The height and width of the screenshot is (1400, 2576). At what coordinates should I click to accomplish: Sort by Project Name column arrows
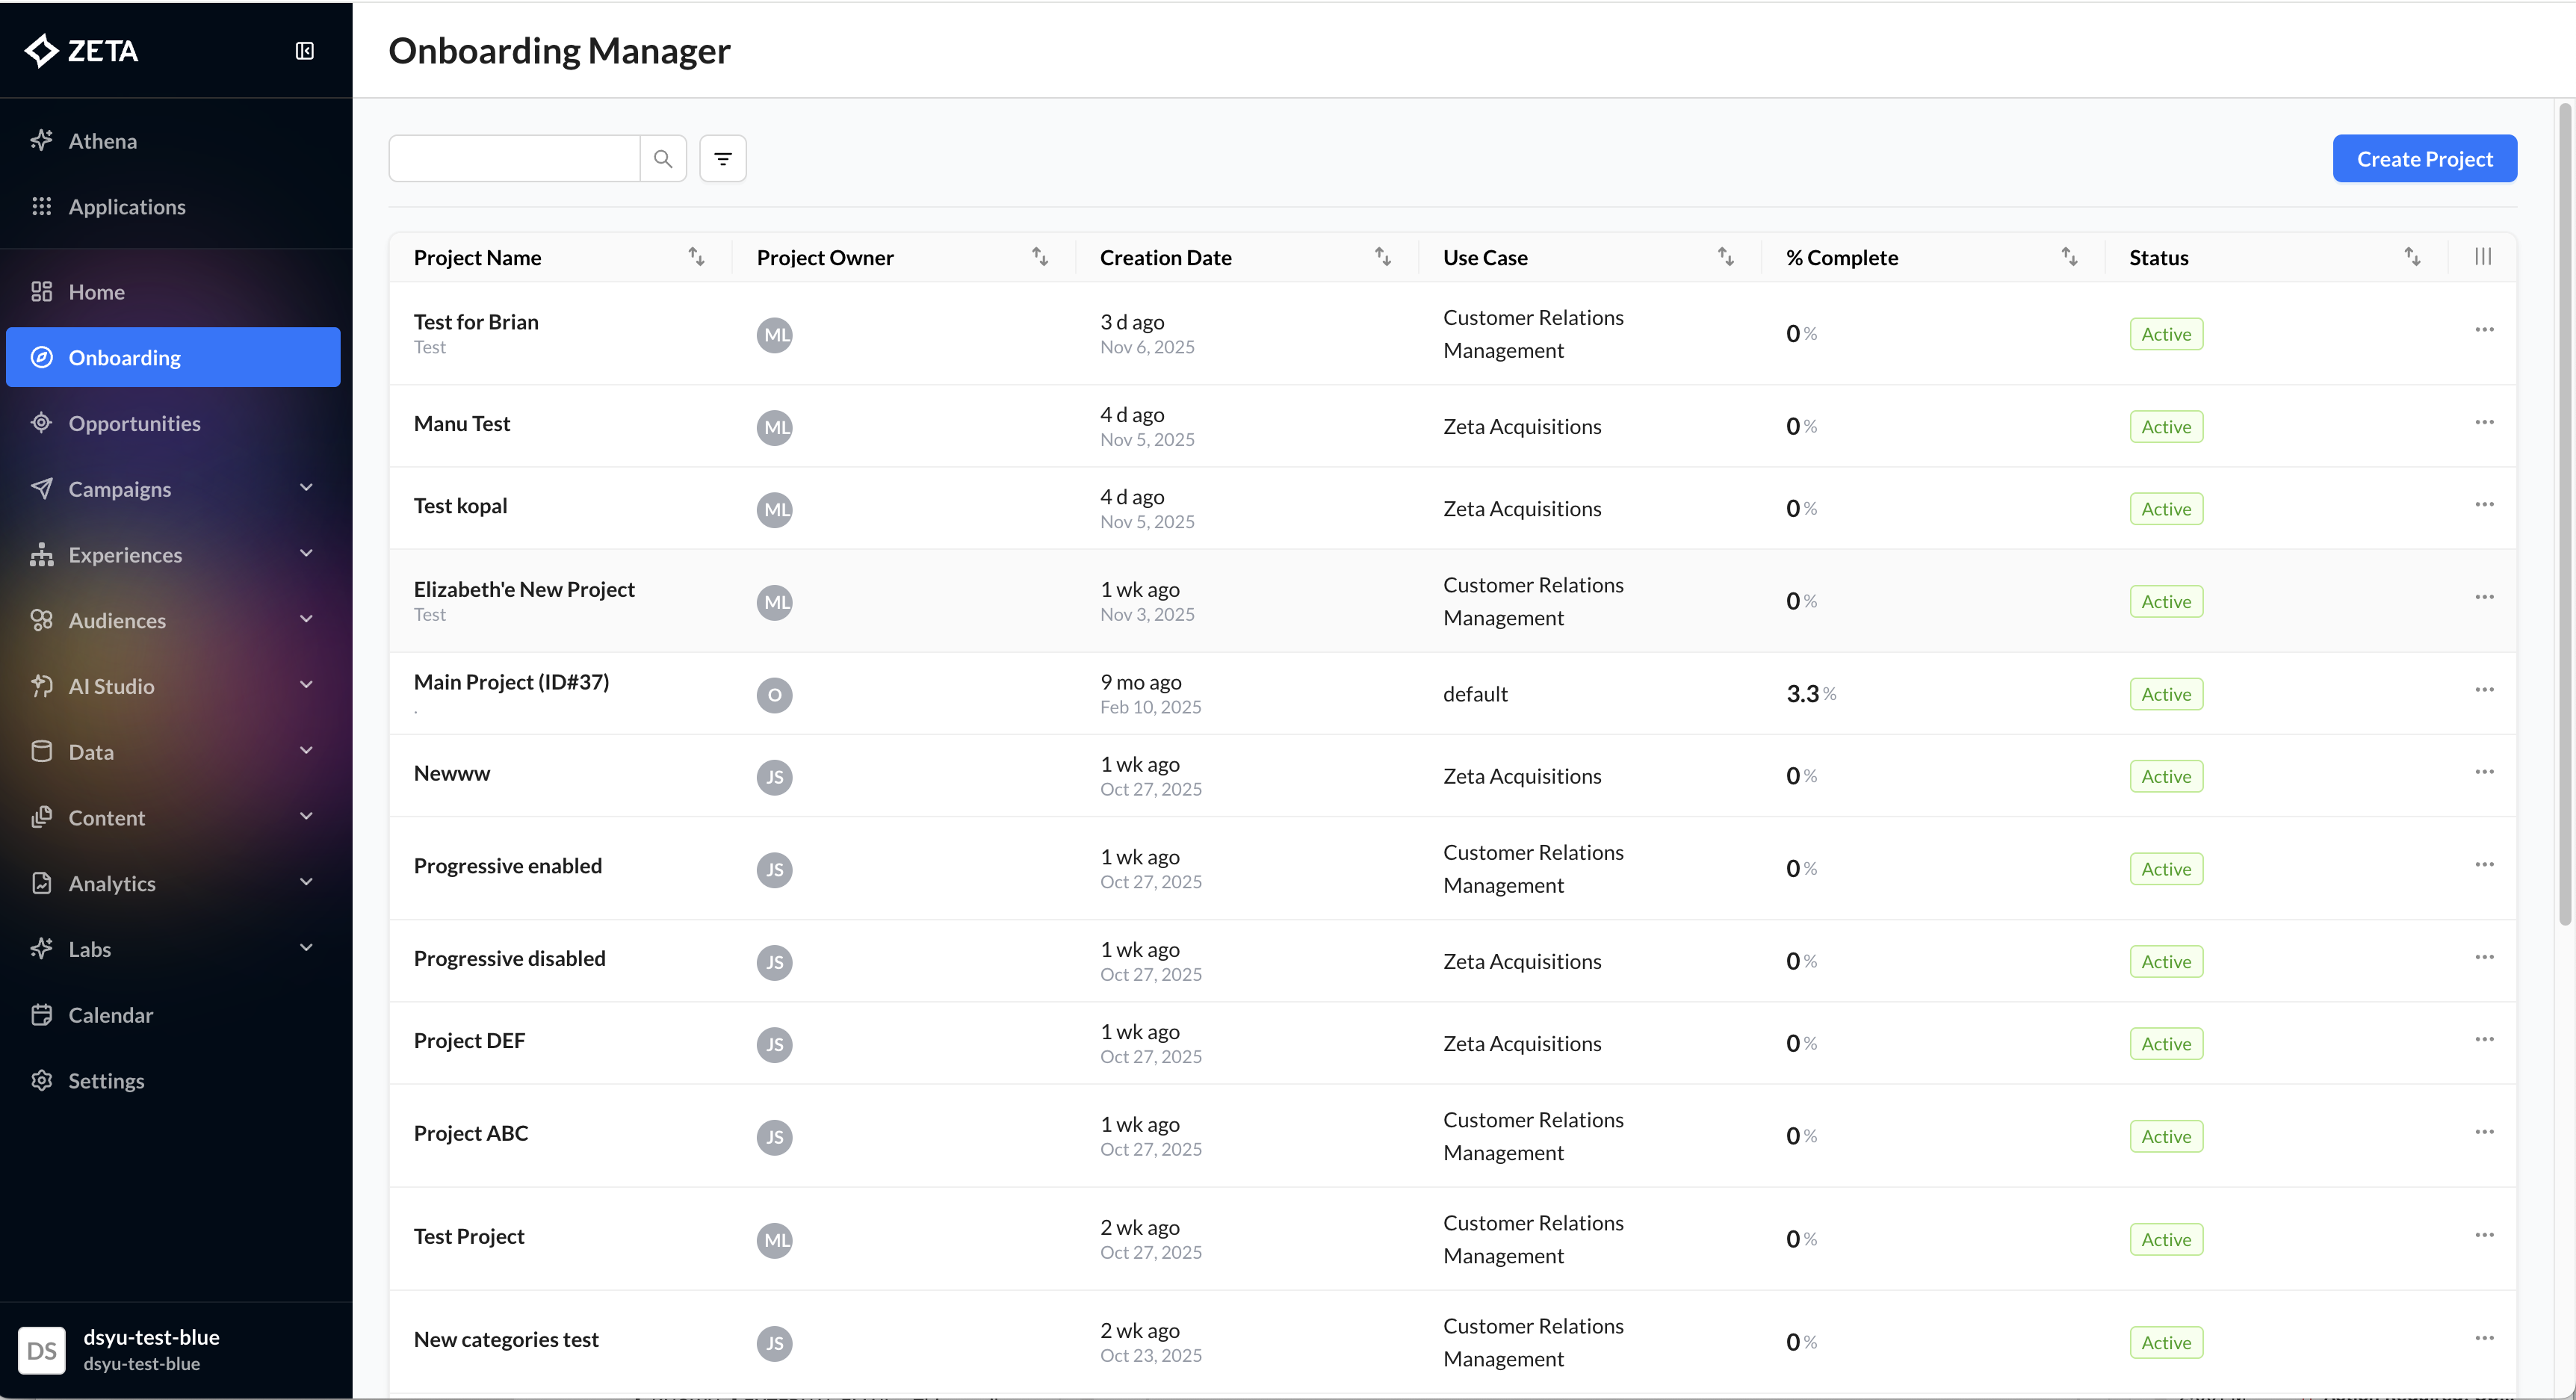pos(696,257)
